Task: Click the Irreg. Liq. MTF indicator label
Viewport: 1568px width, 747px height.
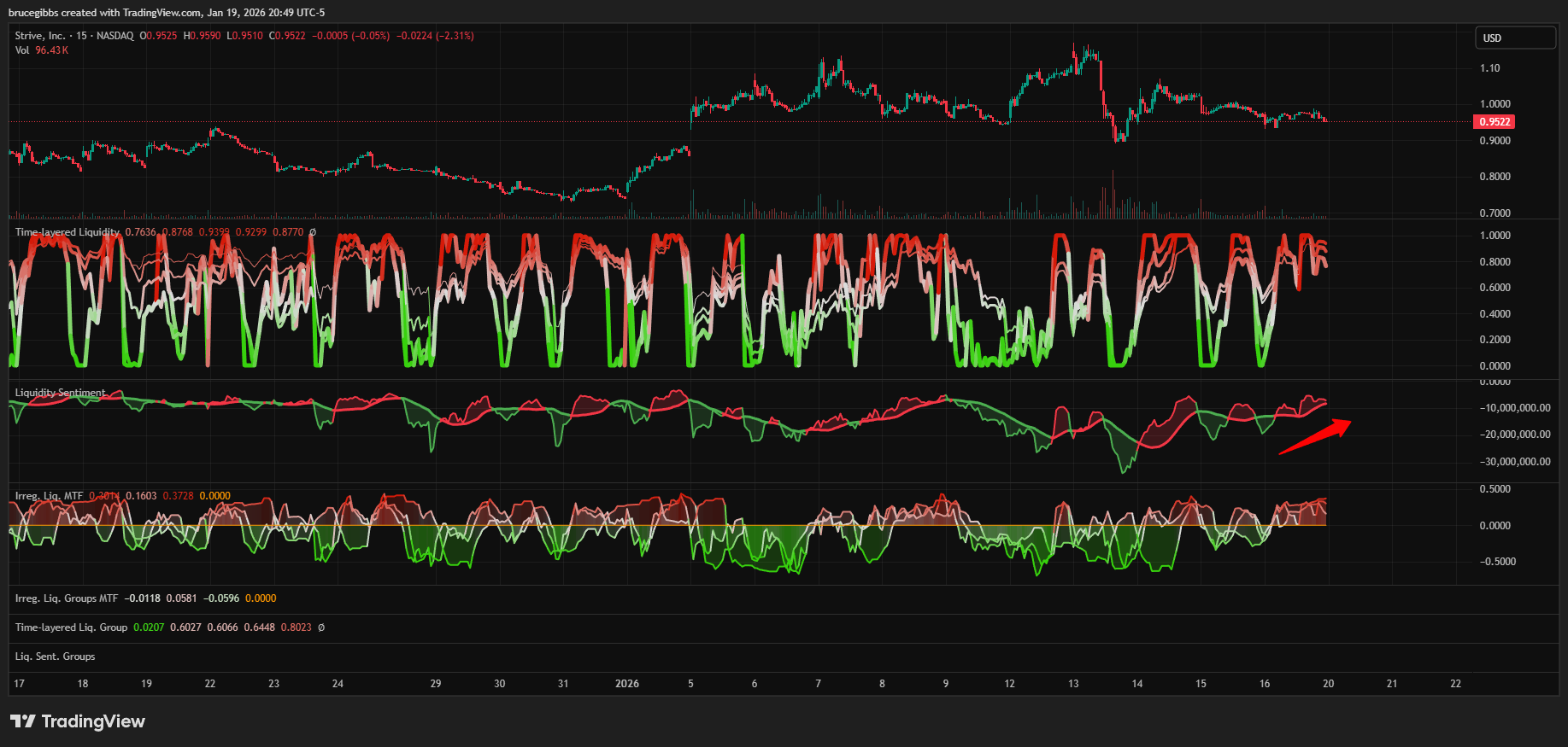Action: pyautogui.click(x=49, y=496)
